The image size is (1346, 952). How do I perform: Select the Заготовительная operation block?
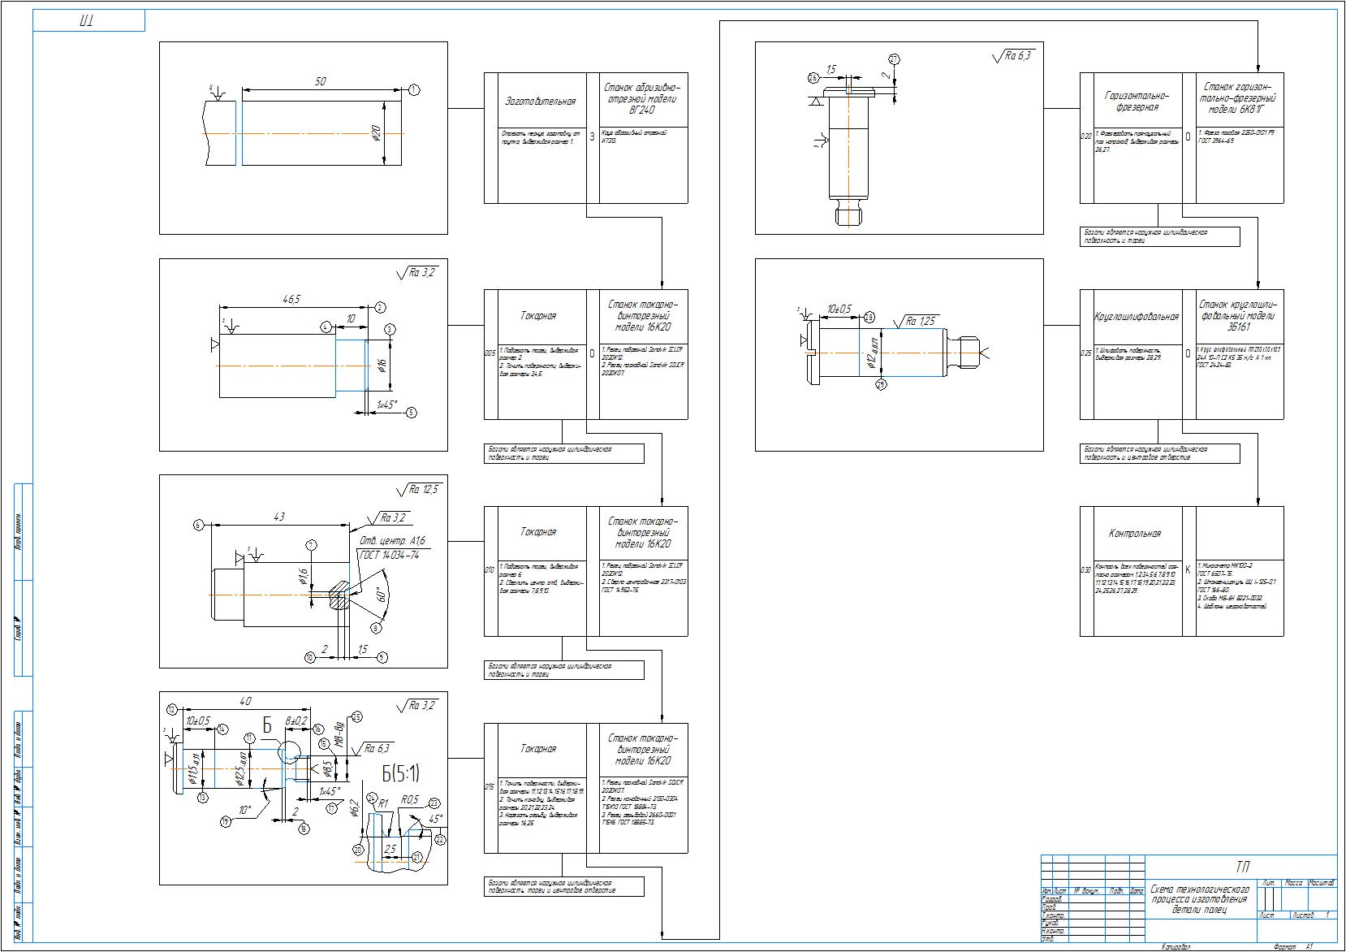540,102
